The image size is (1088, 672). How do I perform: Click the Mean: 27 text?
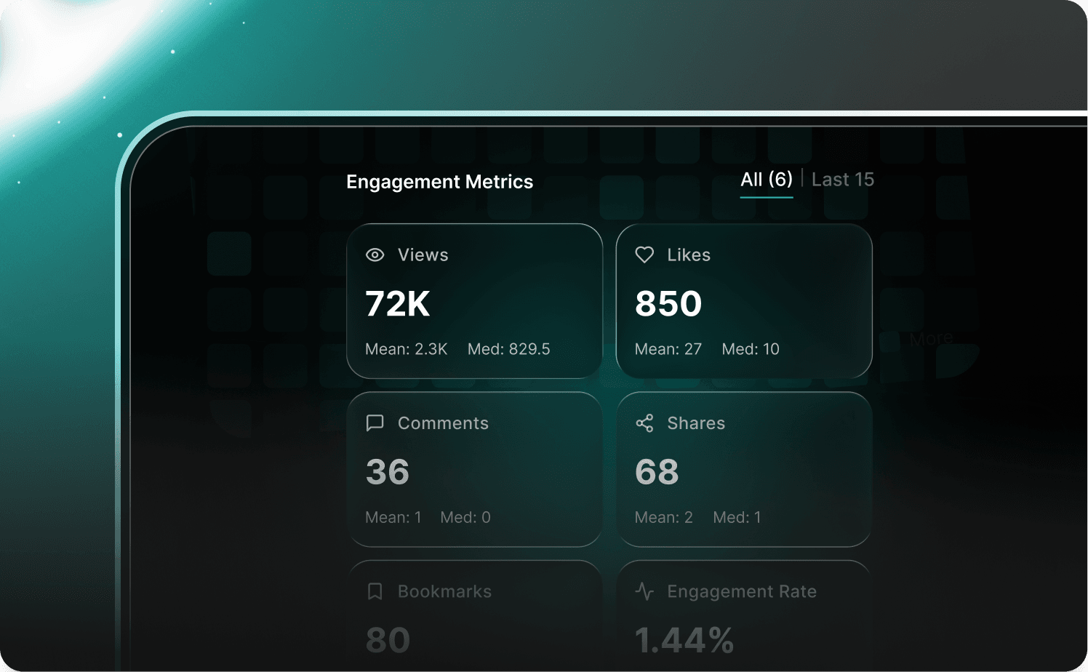[x=668, y=349]
